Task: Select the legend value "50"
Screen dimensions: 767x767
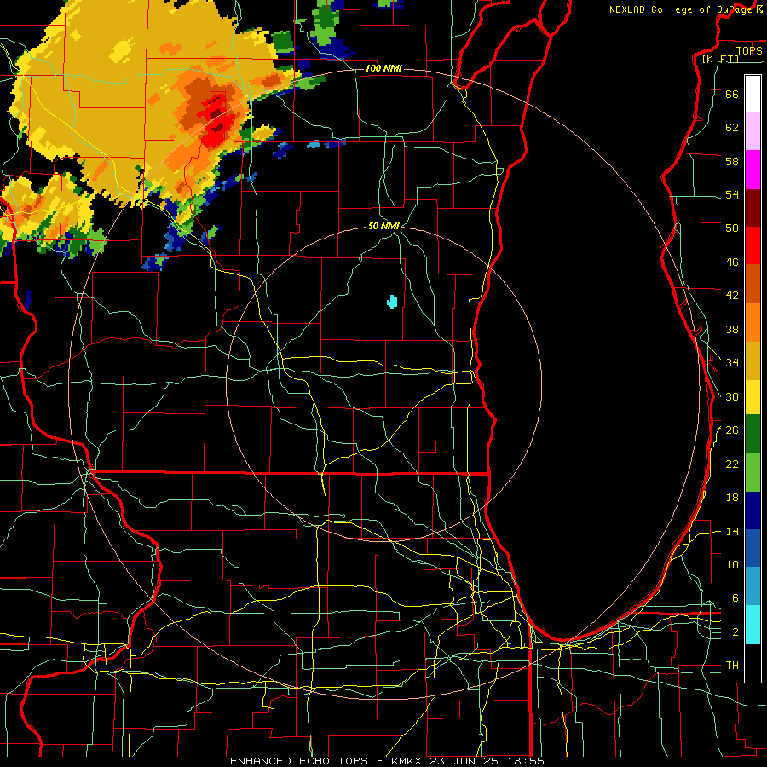Action: point(732,228)
